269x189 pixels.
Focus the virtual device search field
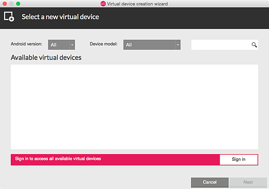pos(221,45)
